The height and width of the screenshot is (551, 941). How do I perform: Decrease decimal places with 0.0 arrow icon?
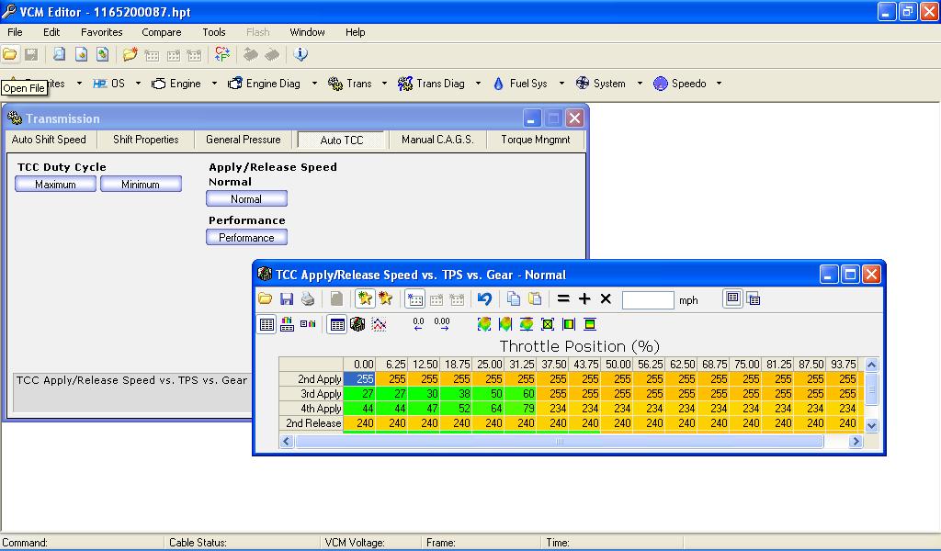pos(418,324)
